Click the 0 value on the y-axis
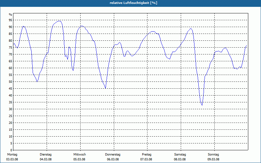Viewport: 261px width, 163px height. [11, 150]
